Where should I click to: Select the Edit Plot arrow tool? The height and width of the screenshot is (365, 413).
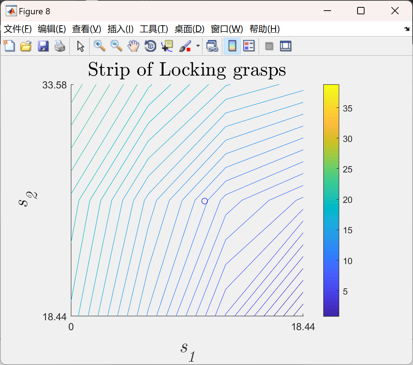click(x=80, y=46)
